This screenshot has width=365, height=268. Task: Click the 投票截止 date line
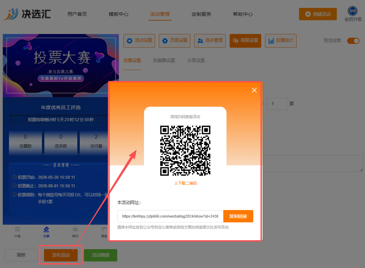click(x=44, y=186)
